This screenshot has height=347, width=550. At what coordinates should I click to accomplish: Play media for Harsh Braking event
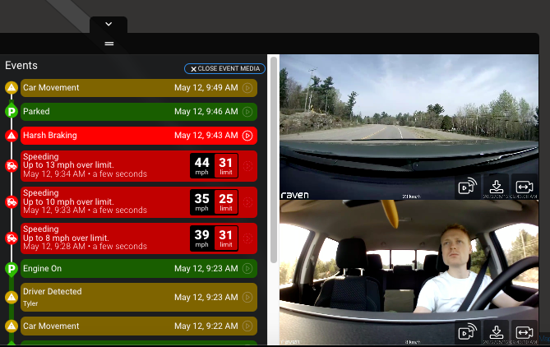click(x=247, y=136)
